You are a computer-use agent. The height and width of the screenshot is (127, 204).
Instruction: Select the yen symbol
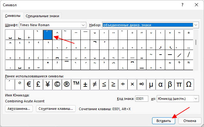coord(48,85)
